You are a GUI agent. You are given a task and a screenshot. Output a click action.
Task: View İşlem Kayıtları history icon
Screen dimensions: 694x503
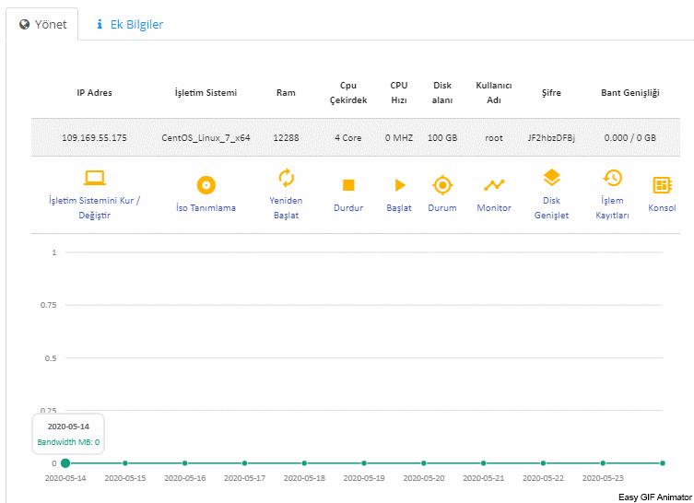point(612,178)
